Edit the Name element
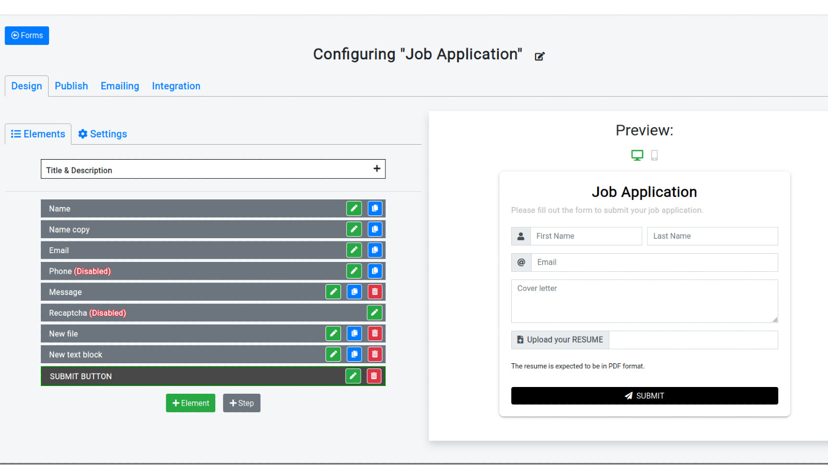The height and width of the screenshot is (465, 828). [354, 209]
